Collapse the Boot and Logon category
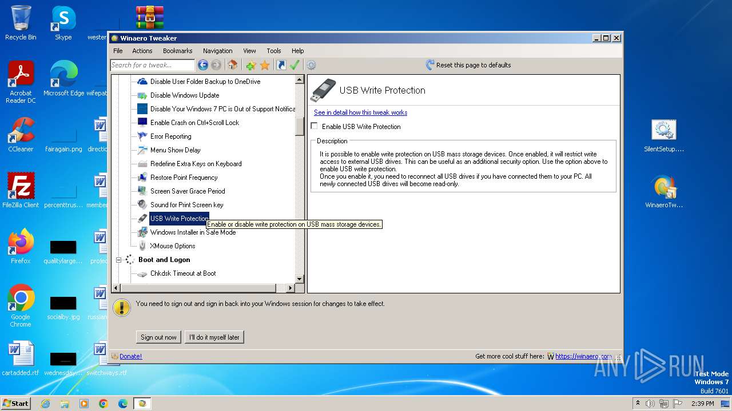 point(119,260)
